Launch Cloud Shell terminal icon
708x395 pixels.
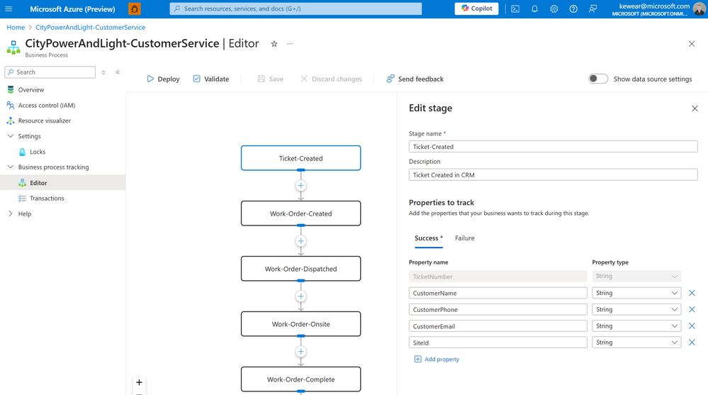click(515, 9)
